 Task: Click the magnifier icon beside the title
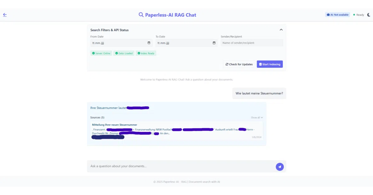[x=141, y=15]
